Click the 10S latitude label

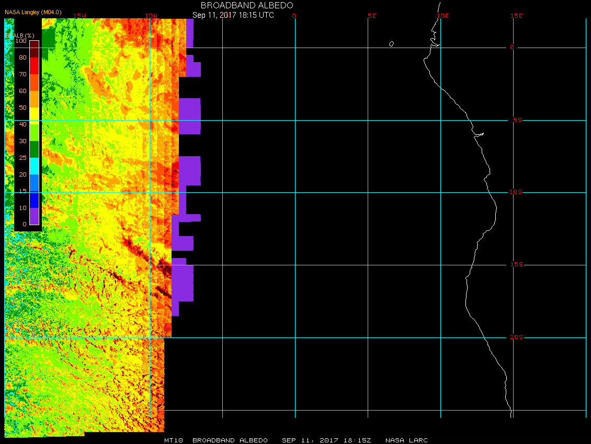(516, 192)
